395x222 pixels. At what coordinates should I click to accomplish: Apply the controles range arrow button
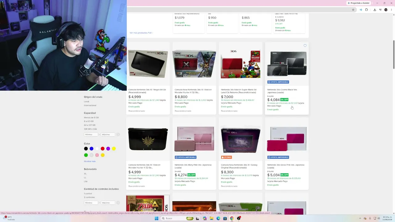(x=118, y=203)
